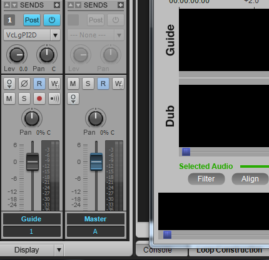Click the Dub waveform scroll handle
The height and width of the screenshot is (260, 269).
186,152
